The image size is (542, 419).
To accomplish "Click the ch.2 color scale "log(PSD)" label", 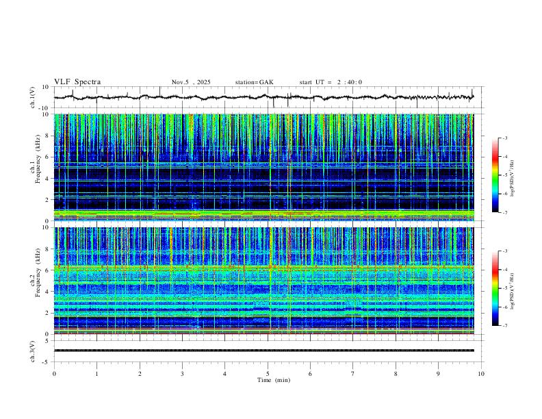I will click(x=512, y=292).
